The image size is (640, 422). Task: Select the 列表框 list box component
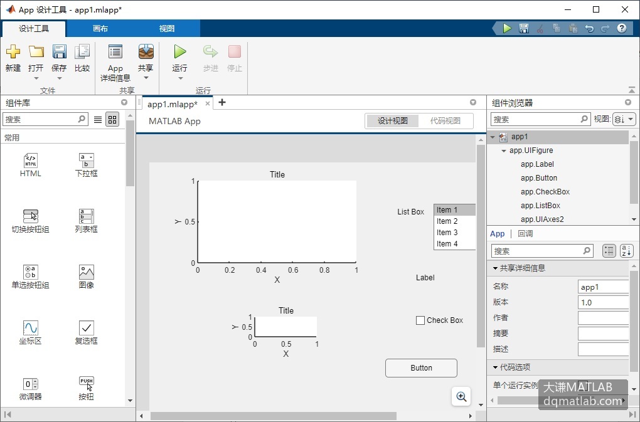pos(86,221)
